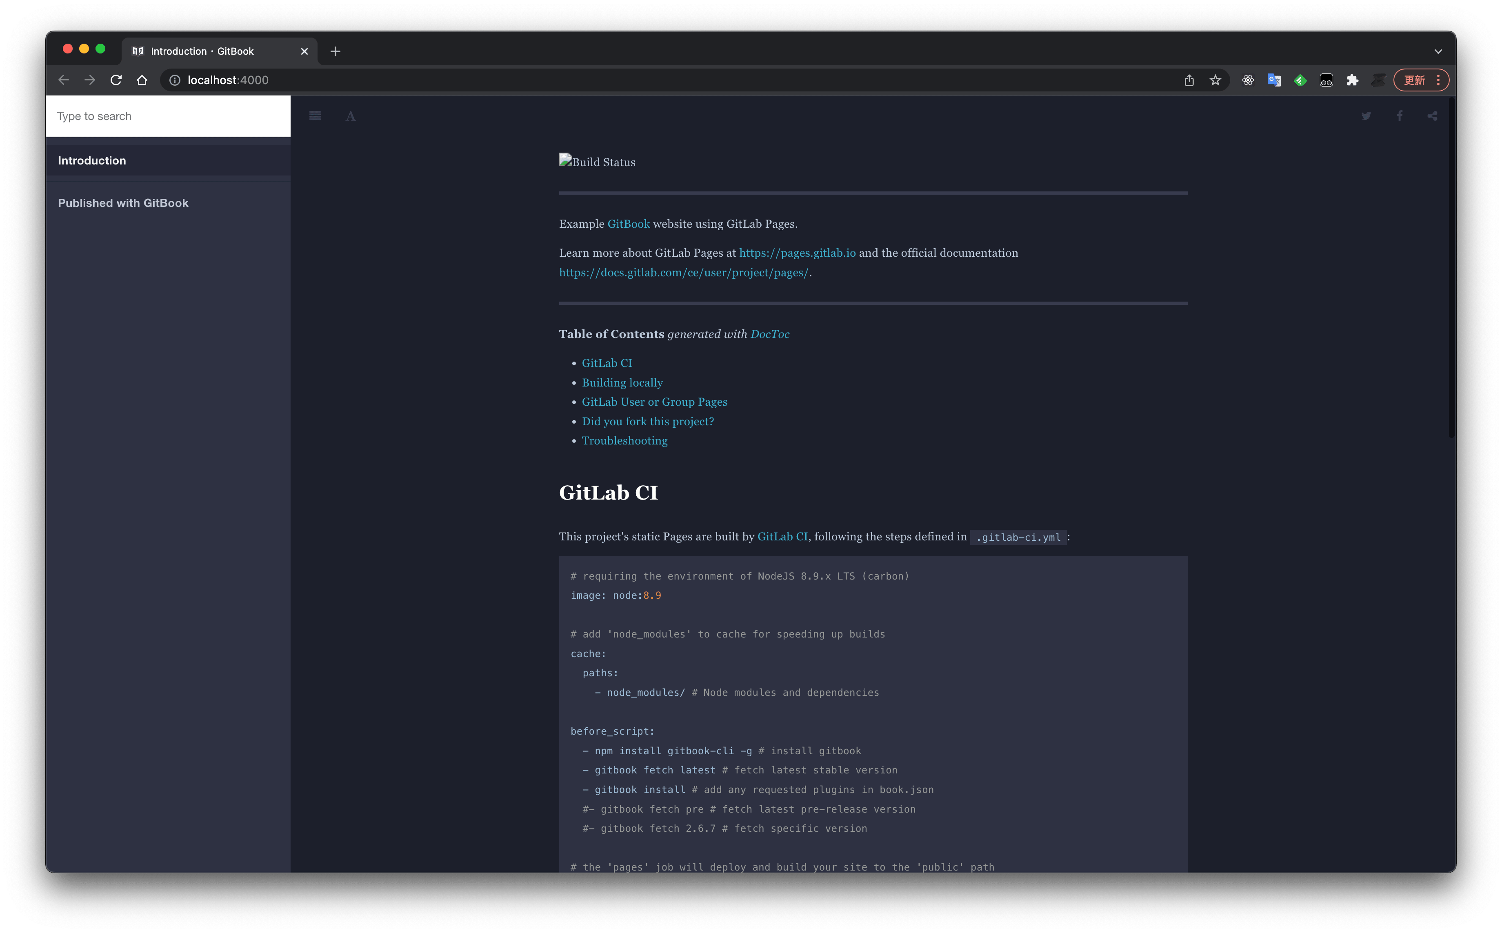Open the Chrome three-dot menu
This screenshot has width=1502, height=933.
click(1438, 80)
